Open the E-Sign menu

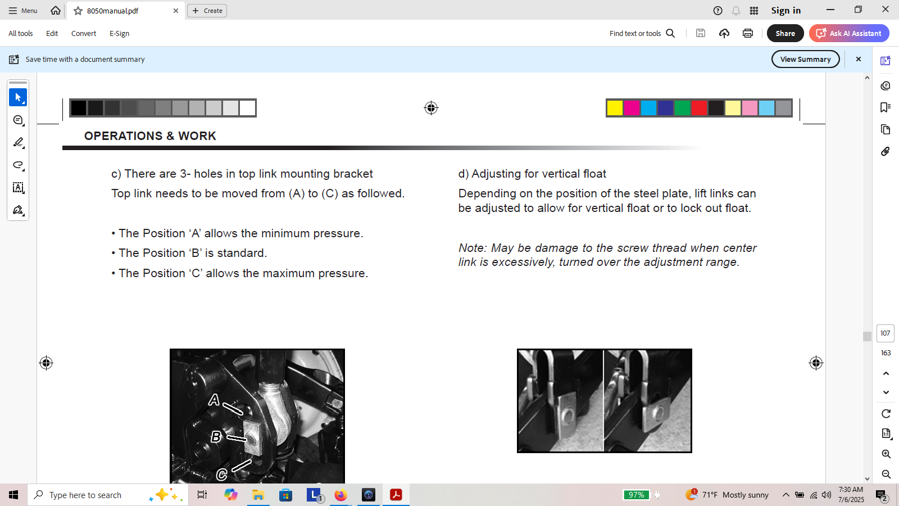click(x=120, y=34)
